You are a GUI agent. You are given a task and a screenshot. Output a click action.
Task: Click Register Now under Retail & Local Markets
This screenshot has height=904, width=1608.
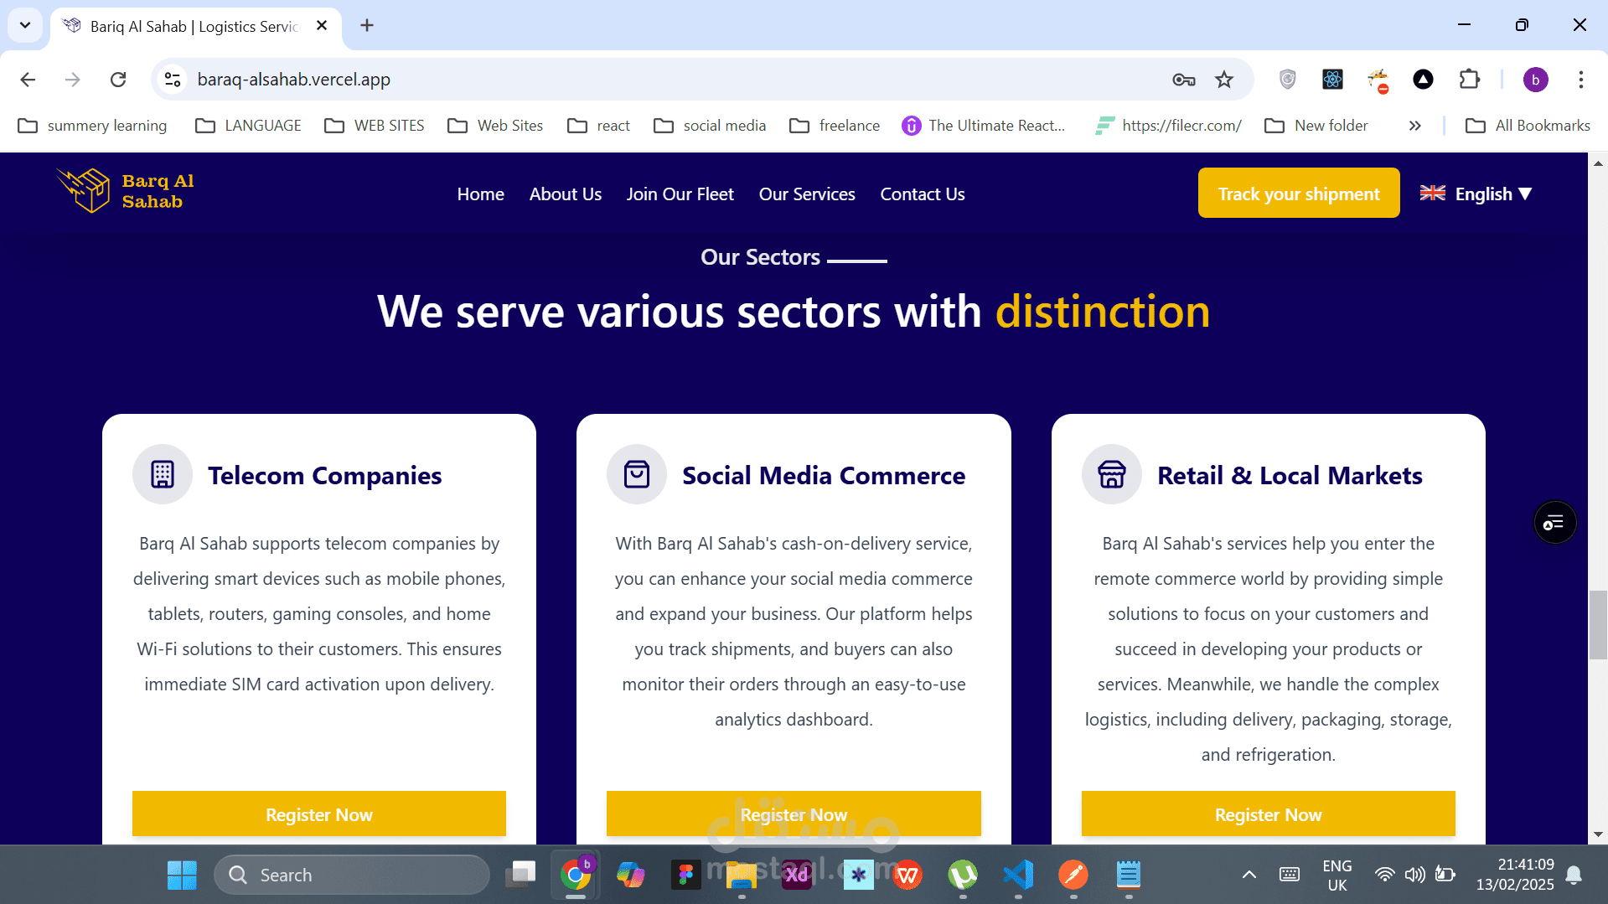tap(1268, 814)
